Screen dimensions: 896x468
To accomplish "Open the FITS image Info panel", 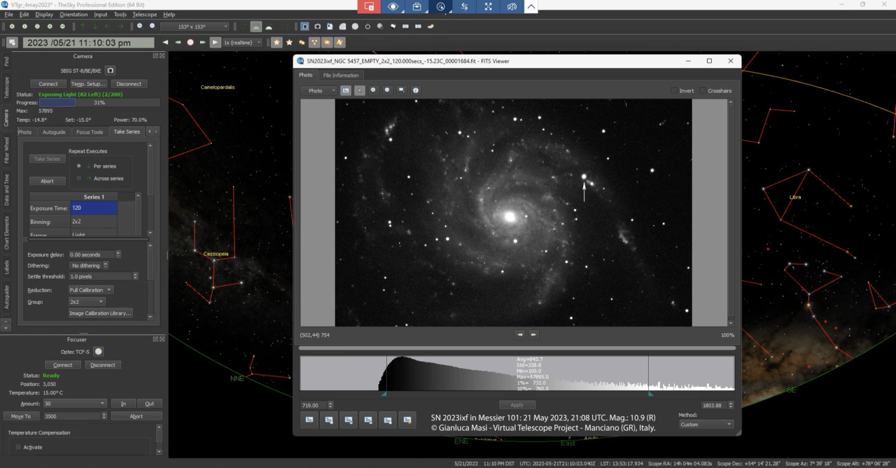I will pos(415,90).
